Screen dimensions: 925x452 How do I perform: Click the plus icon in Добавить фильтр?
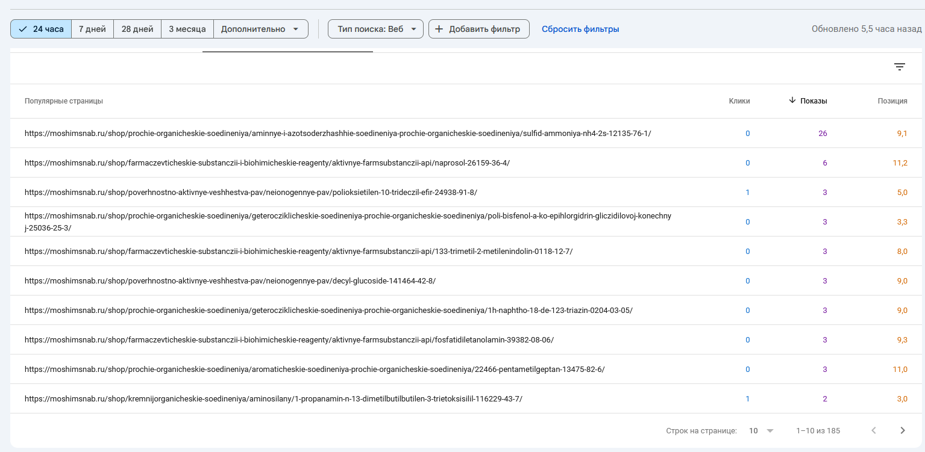click(439, 29)
